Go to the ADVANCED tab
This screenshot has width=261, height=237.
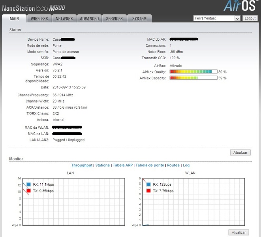point(89,19)
